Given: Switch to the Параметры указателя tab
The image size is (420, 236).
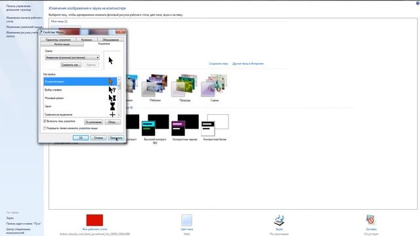Looking at the screenshot, I should pyautogui.click(x=58, y=39).
